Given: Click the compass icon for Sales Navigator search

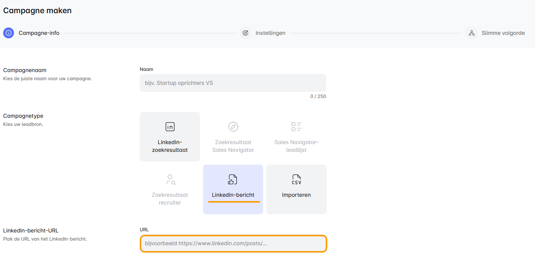Looking at the screenshot, I should 233,127.
